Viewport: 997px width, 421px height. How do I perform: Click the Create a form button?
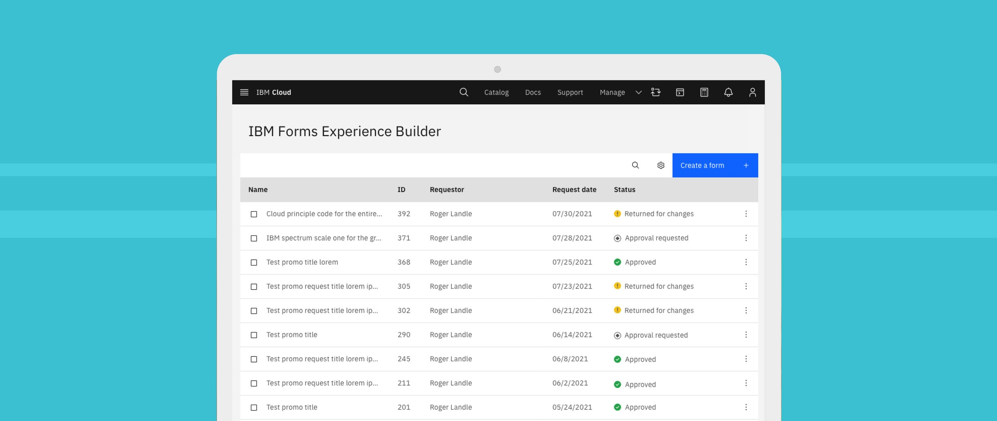(x=715, y=165)
